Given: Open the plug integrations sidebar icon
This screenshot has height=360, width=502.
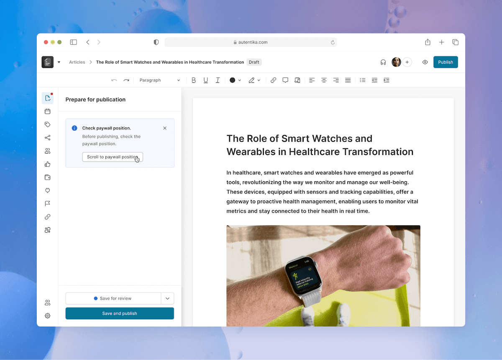Looking at the screenshot, I should click(48, 190).
